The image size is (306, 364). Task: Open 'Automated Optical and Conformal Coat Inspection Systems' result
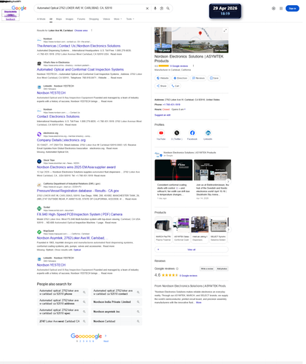click(81, 70)
